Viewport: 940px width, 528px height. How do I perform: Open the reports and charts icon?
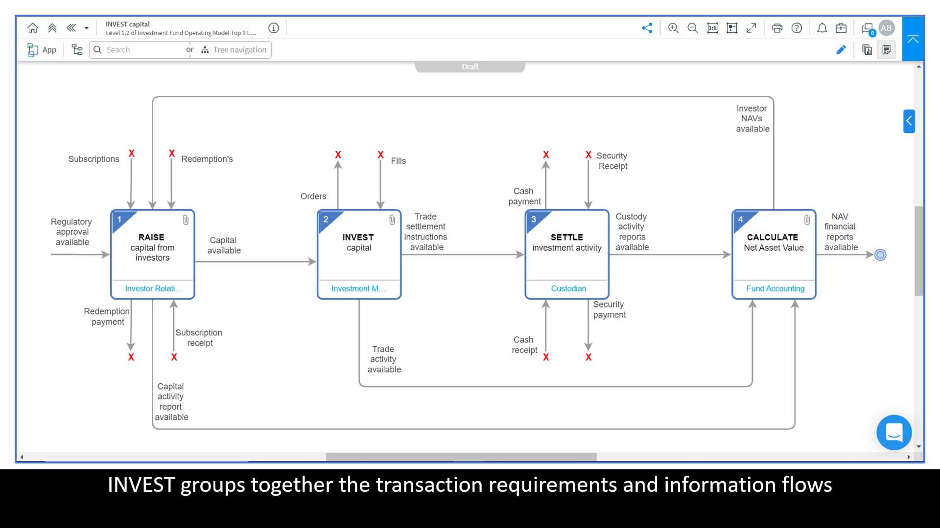click(x=867, y=49)
